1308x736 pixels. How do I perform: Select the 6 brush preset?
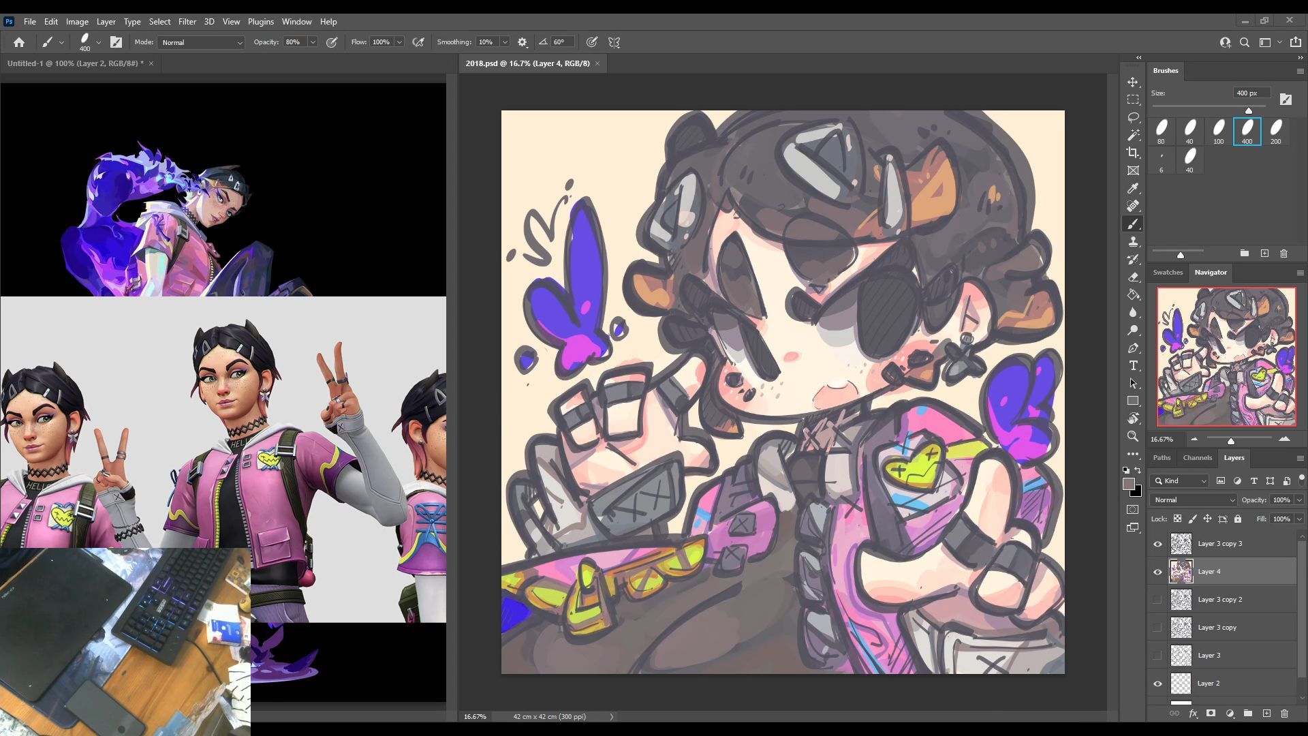(1162, 160)
